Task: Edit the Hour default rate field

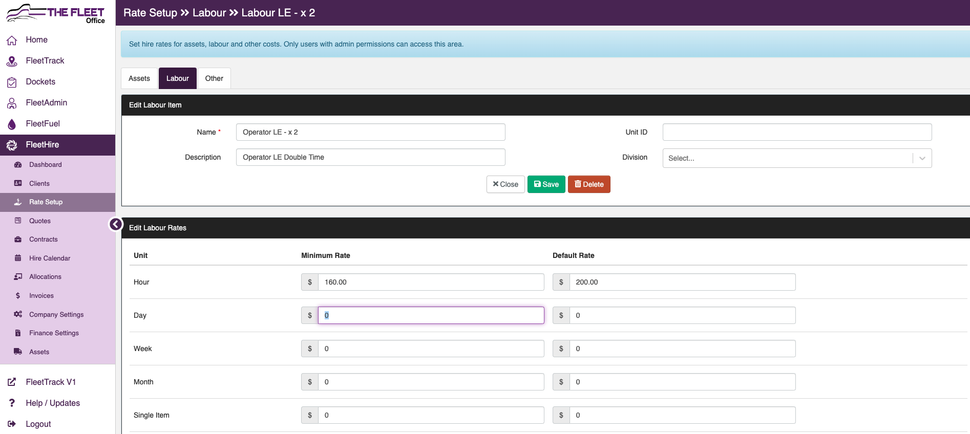Action: pos(683,282)
